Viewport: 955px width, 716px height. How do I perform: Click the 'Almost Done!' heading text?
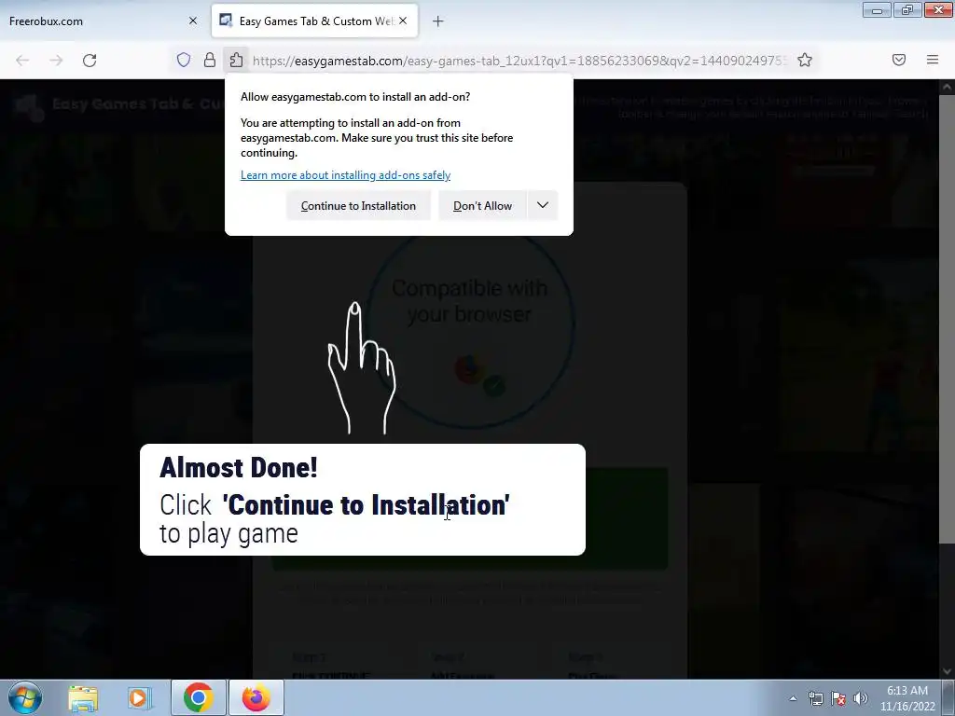238,468
